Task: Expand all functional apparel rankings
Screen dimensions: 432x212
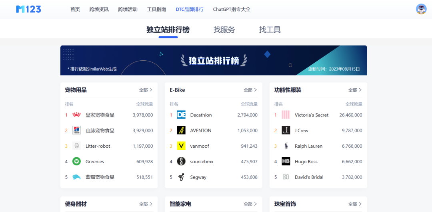Action: (355, 90)
